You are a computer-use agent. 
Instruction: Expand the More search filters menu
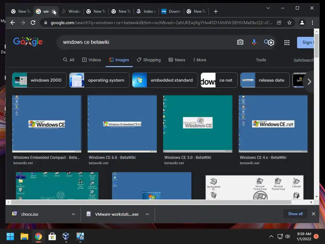tap(200, 60)
